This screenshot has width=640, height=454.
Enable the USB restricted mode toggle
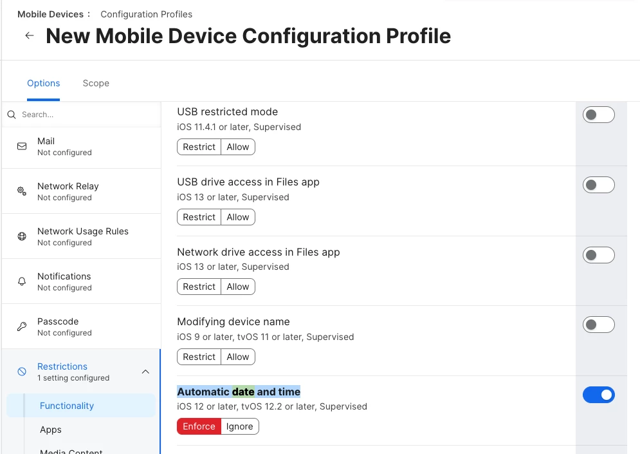598,115
